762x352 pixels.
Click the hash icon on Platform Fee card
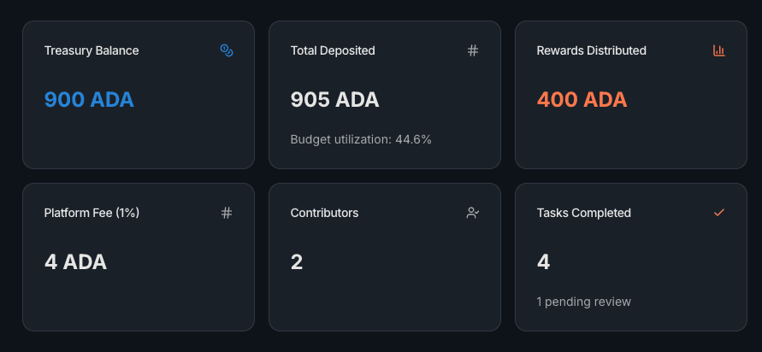pos(227,213)
